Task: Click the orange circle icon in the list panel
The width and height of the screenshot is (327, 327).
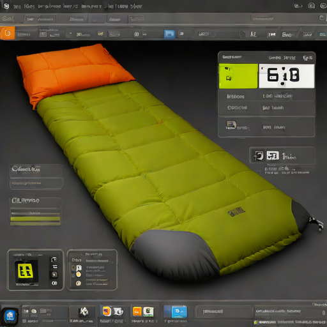Action: (x=79, y=275)
